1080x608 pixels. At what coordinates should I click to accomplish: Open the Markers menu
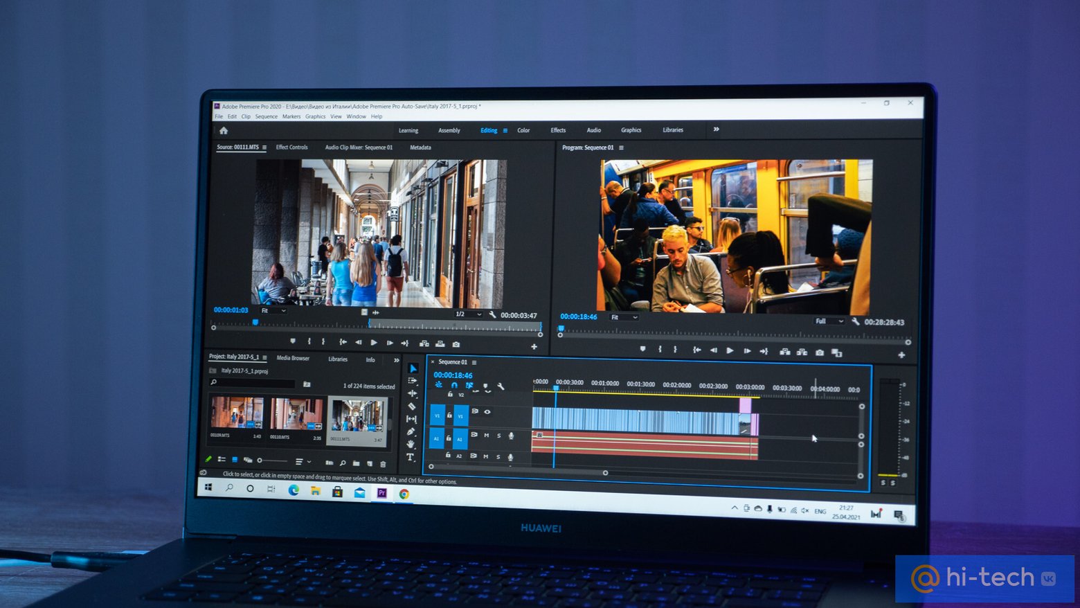pos(291,116)
